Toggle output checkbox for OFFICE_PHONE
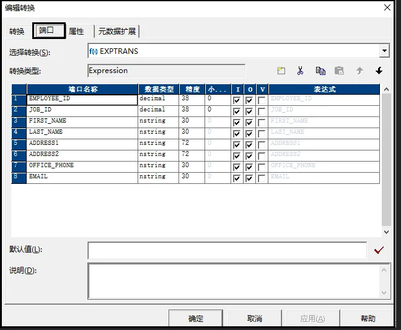 [249, 167]
